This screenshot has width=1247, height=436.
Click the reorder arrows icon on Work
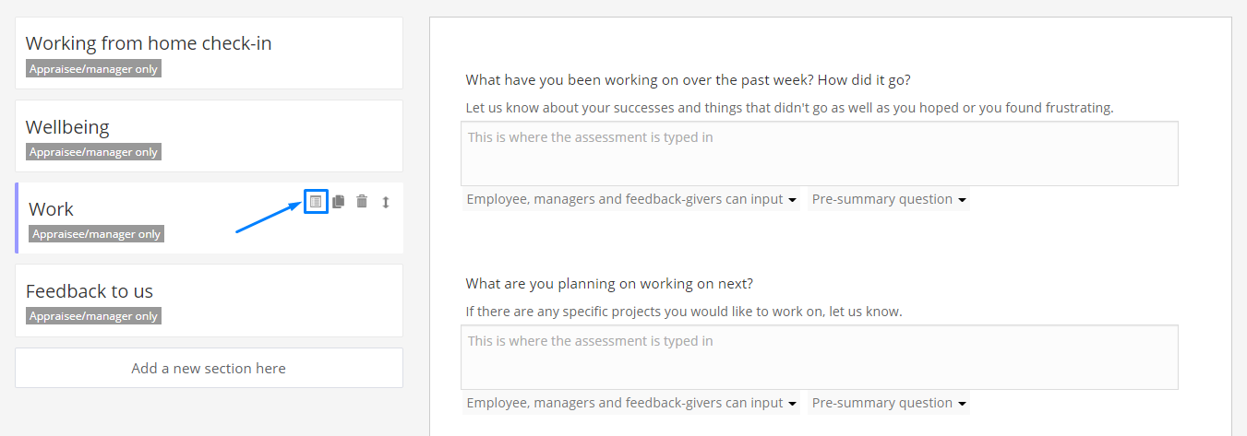coord(386,201)
